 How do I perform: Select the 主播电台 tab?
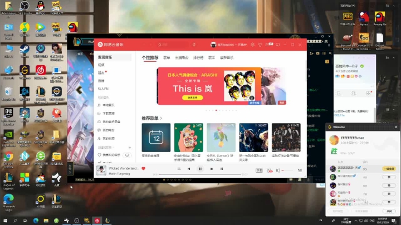pos(182,58)
